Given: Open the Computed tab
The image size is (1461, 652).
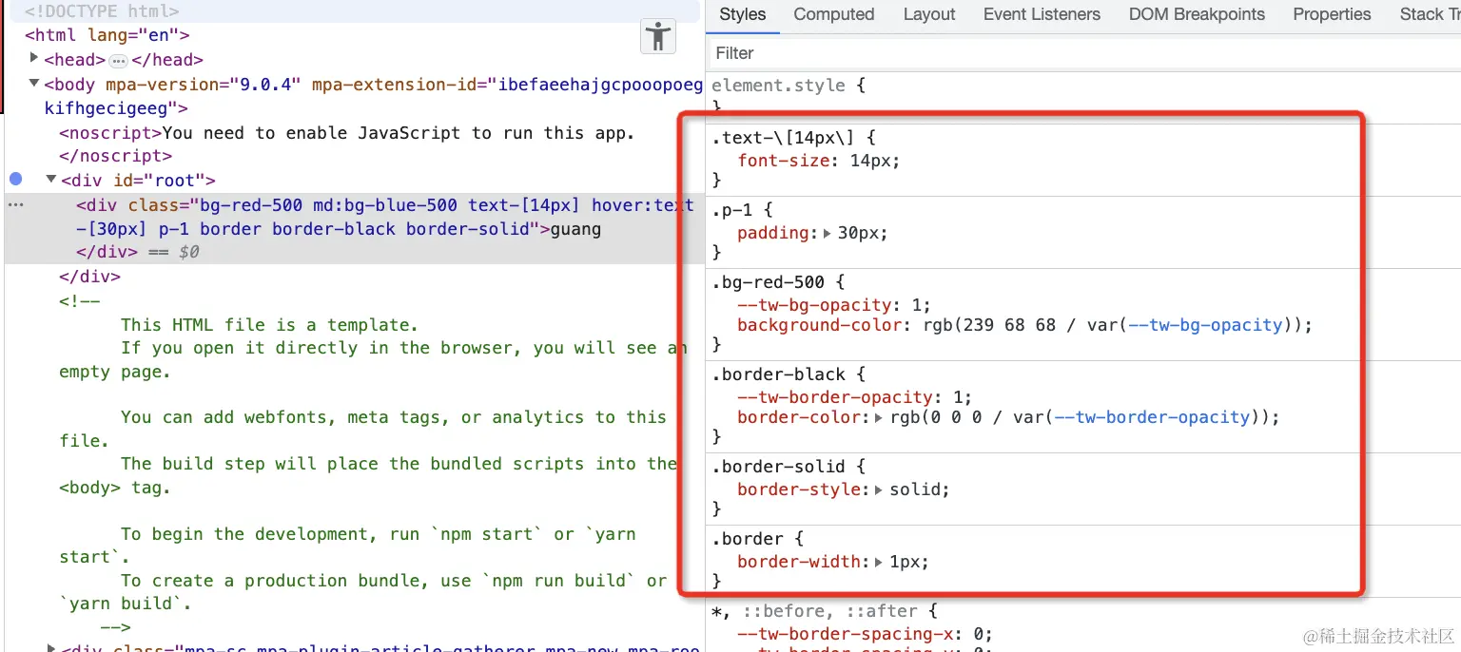Looking at the screenshot, I should 834,14.
